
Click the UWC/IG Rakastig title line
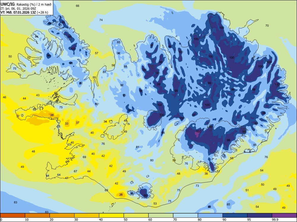26,4
